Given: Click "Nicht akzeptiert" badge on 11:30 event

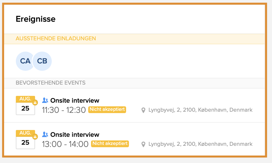Looking at the screenshot, I should (107, 109).
